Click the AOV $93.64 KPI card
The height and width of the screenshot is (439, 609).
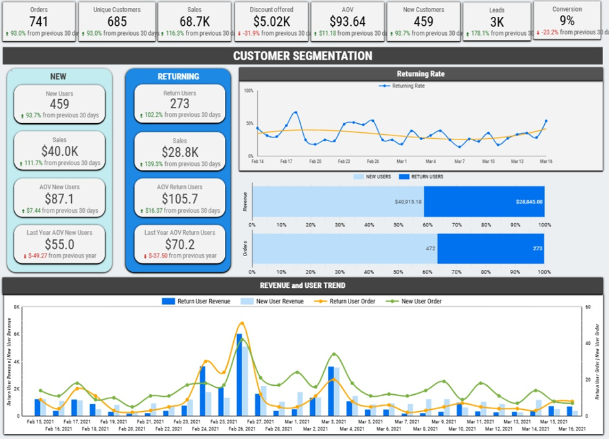click(x=347, y=19)
